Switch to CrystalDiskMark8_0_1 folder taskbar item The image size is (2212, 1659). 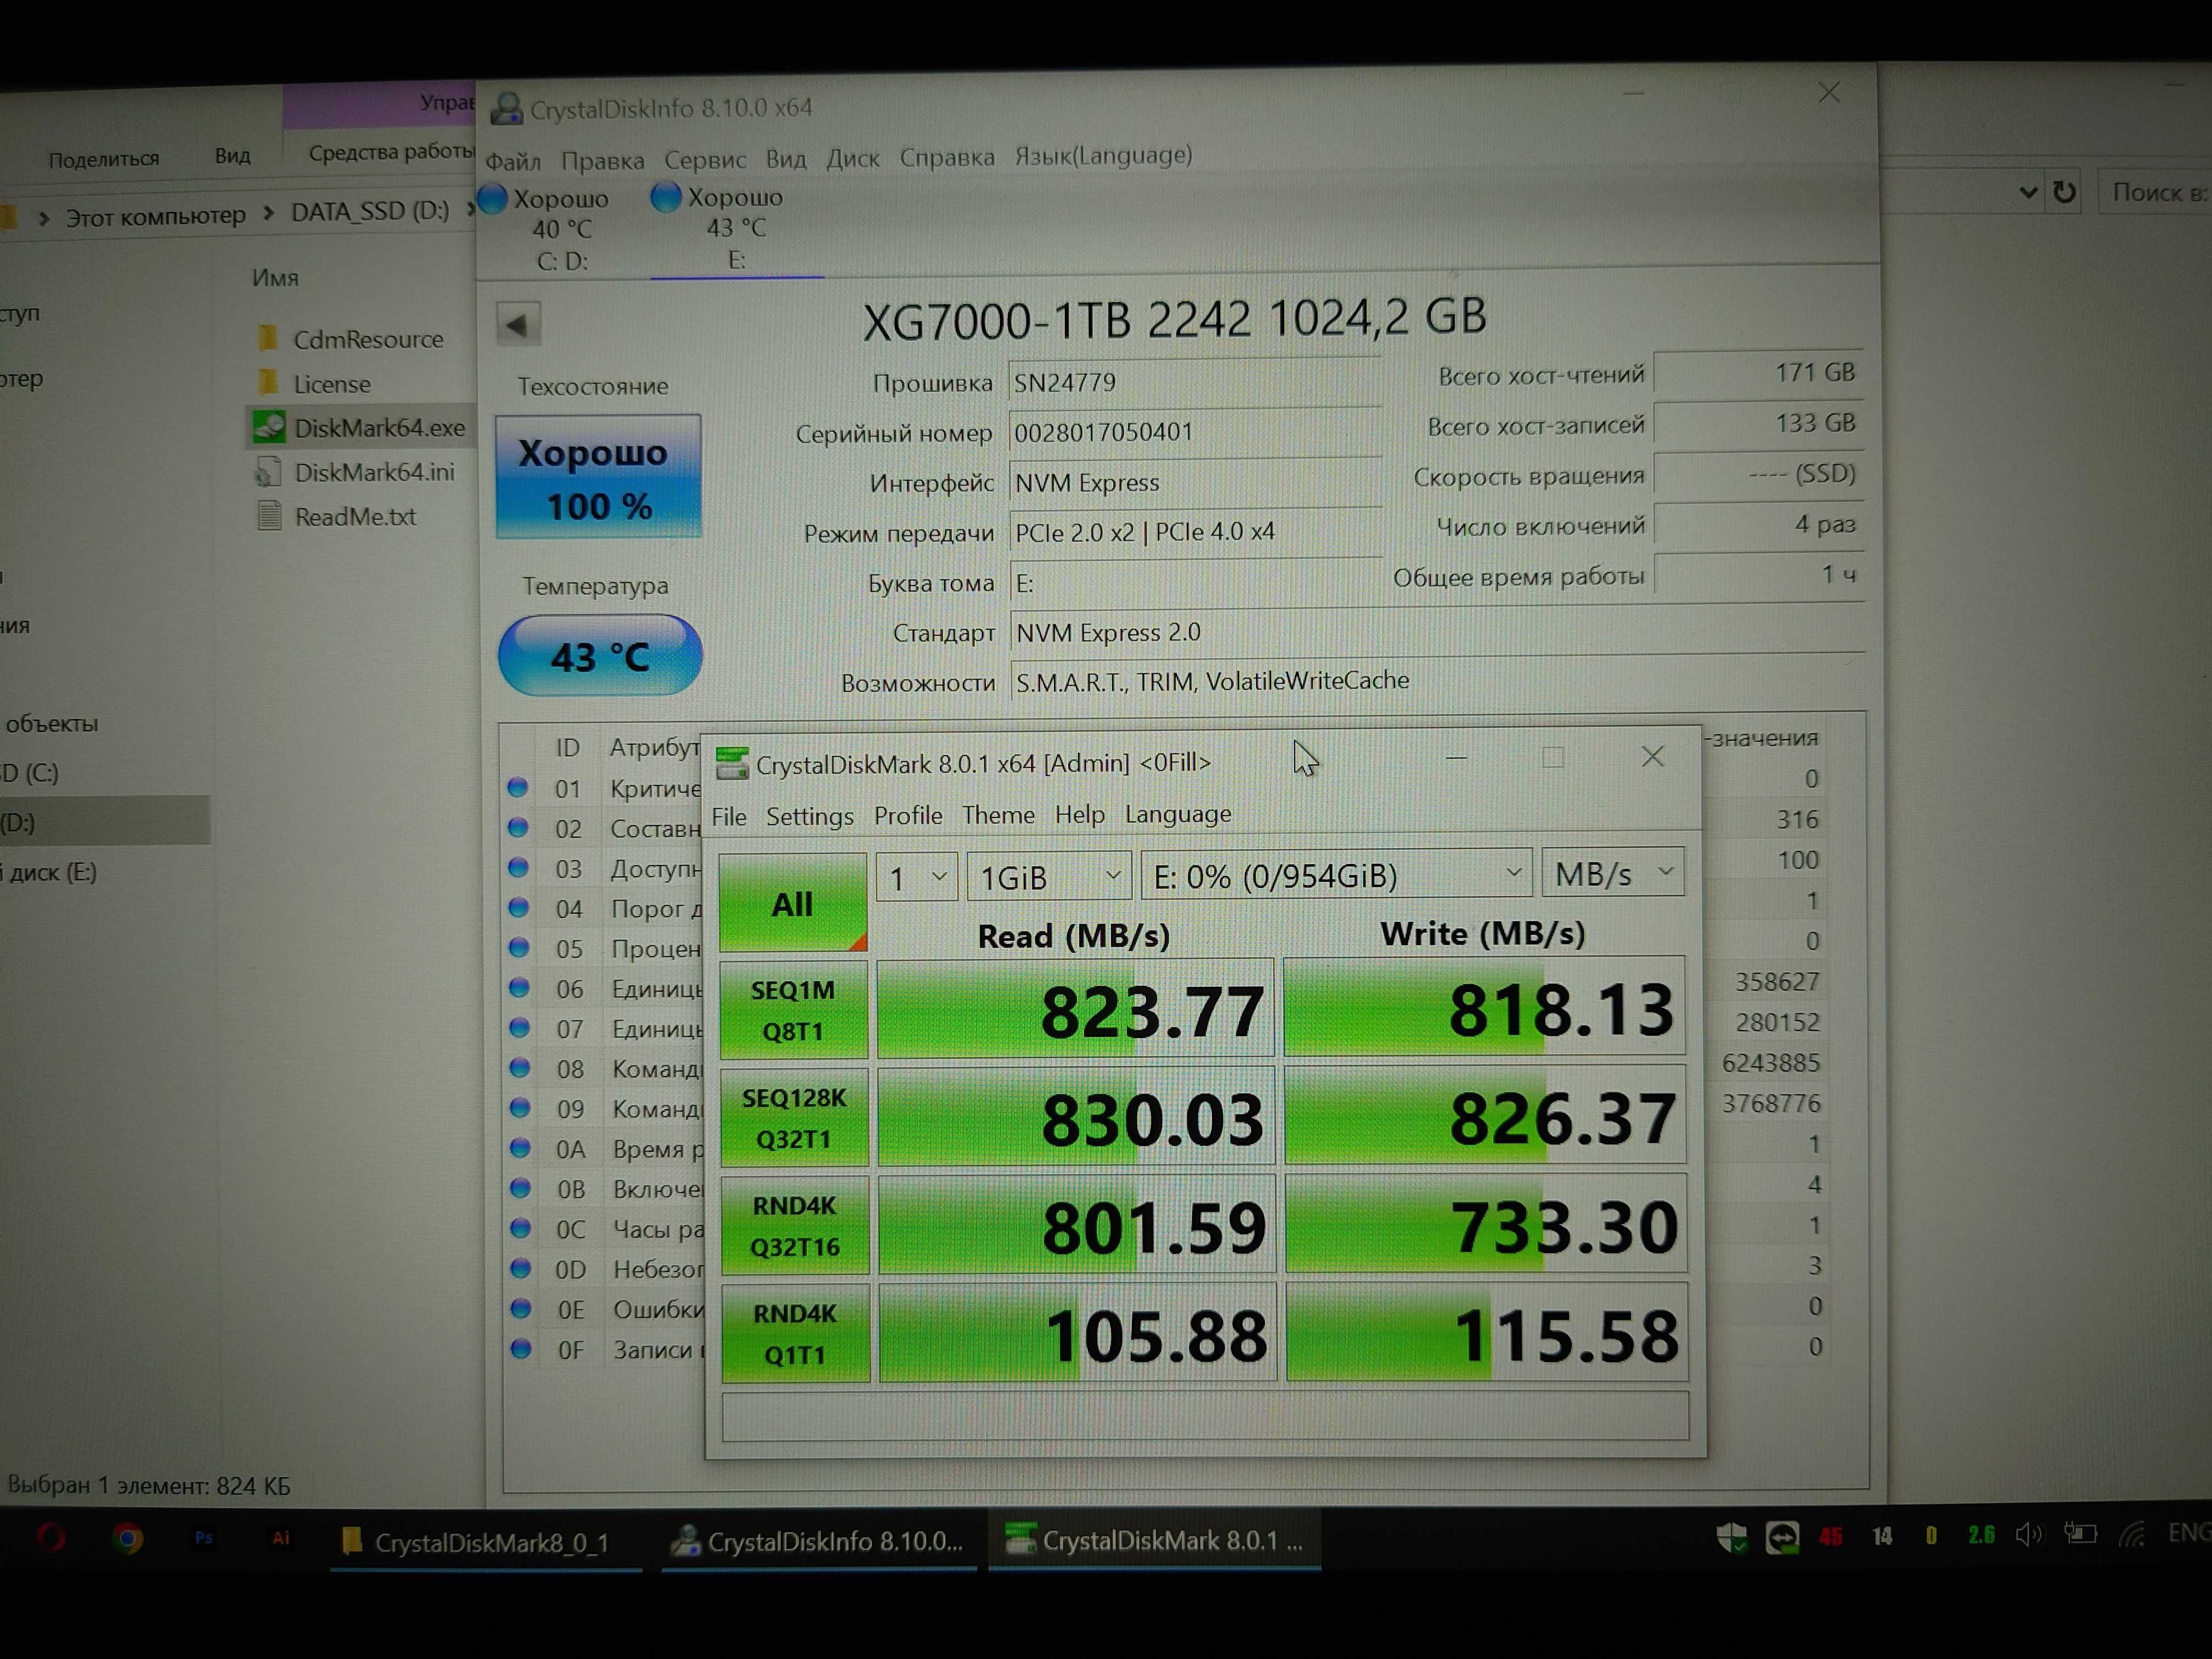click(x=486, y=1542)
